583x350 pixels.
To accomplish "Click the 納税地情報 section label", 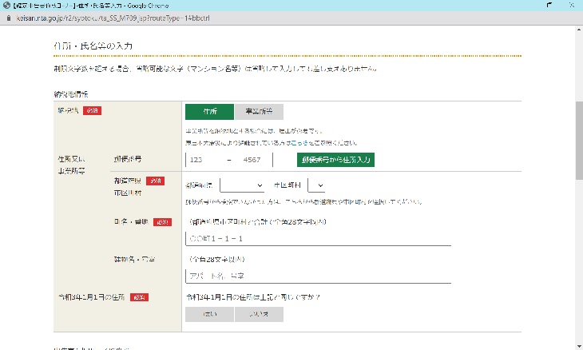I will (71, 94).
